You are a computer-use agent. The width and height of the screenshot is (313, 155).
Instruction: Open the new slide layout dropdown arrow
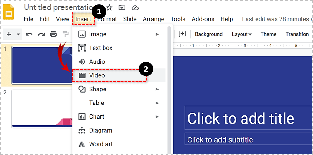[18, 34]
